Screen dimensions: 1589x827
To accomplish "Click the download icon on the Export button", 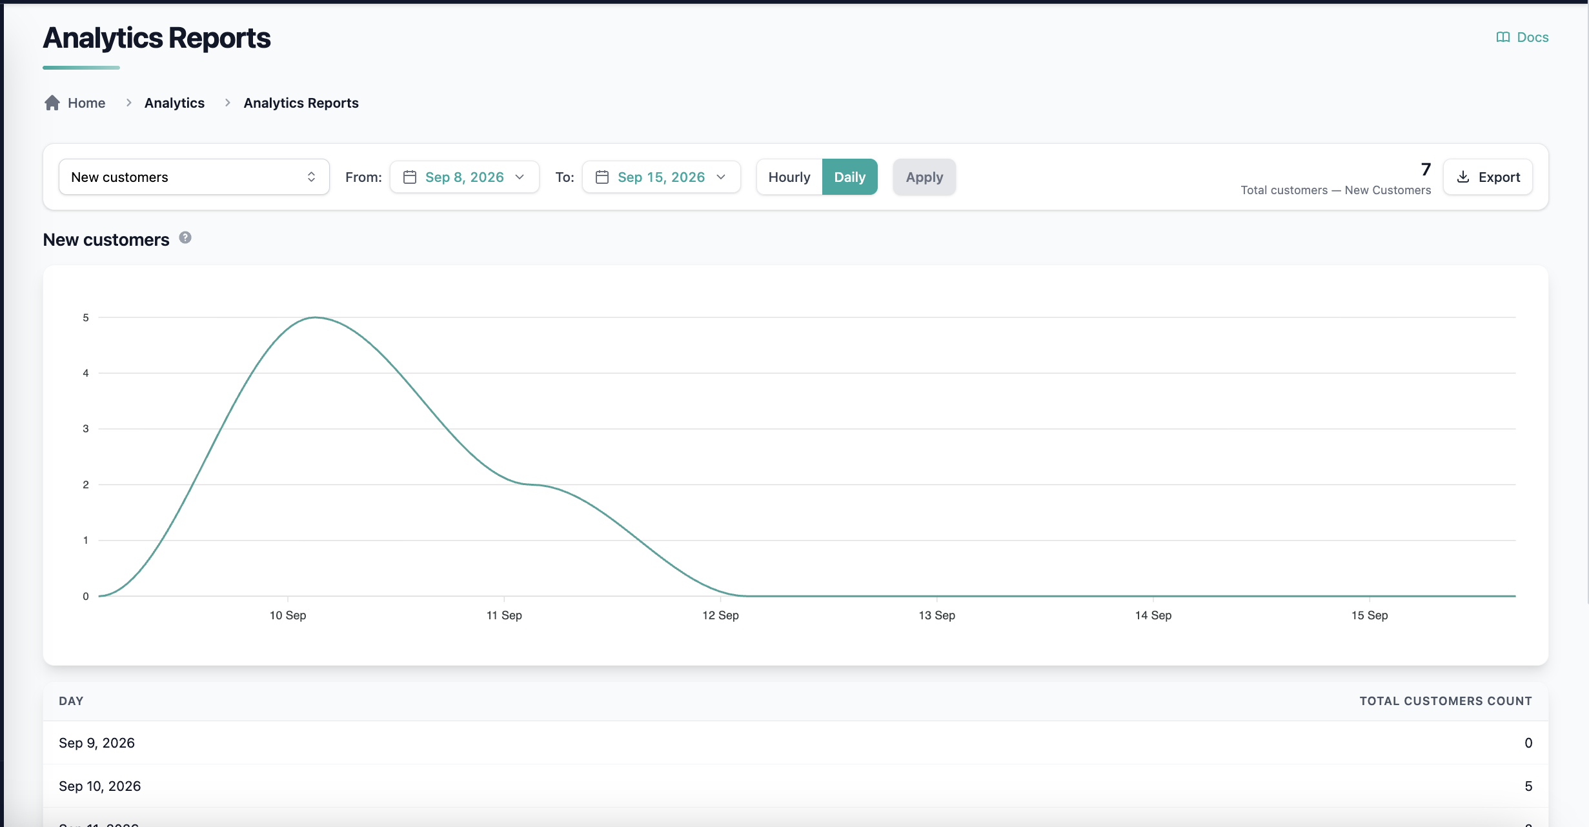I will tap(1464, 177).
